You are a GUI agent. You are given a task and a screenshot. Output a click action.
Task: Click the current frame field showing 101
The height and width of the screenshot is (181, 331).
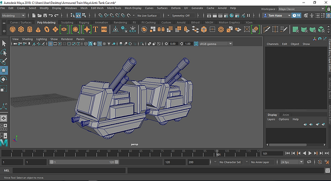click(x=272, y=153)
